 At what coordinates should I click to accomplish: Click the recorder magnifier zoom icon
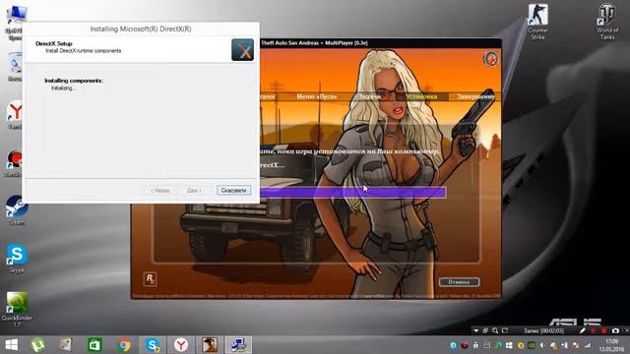(495, 330)
